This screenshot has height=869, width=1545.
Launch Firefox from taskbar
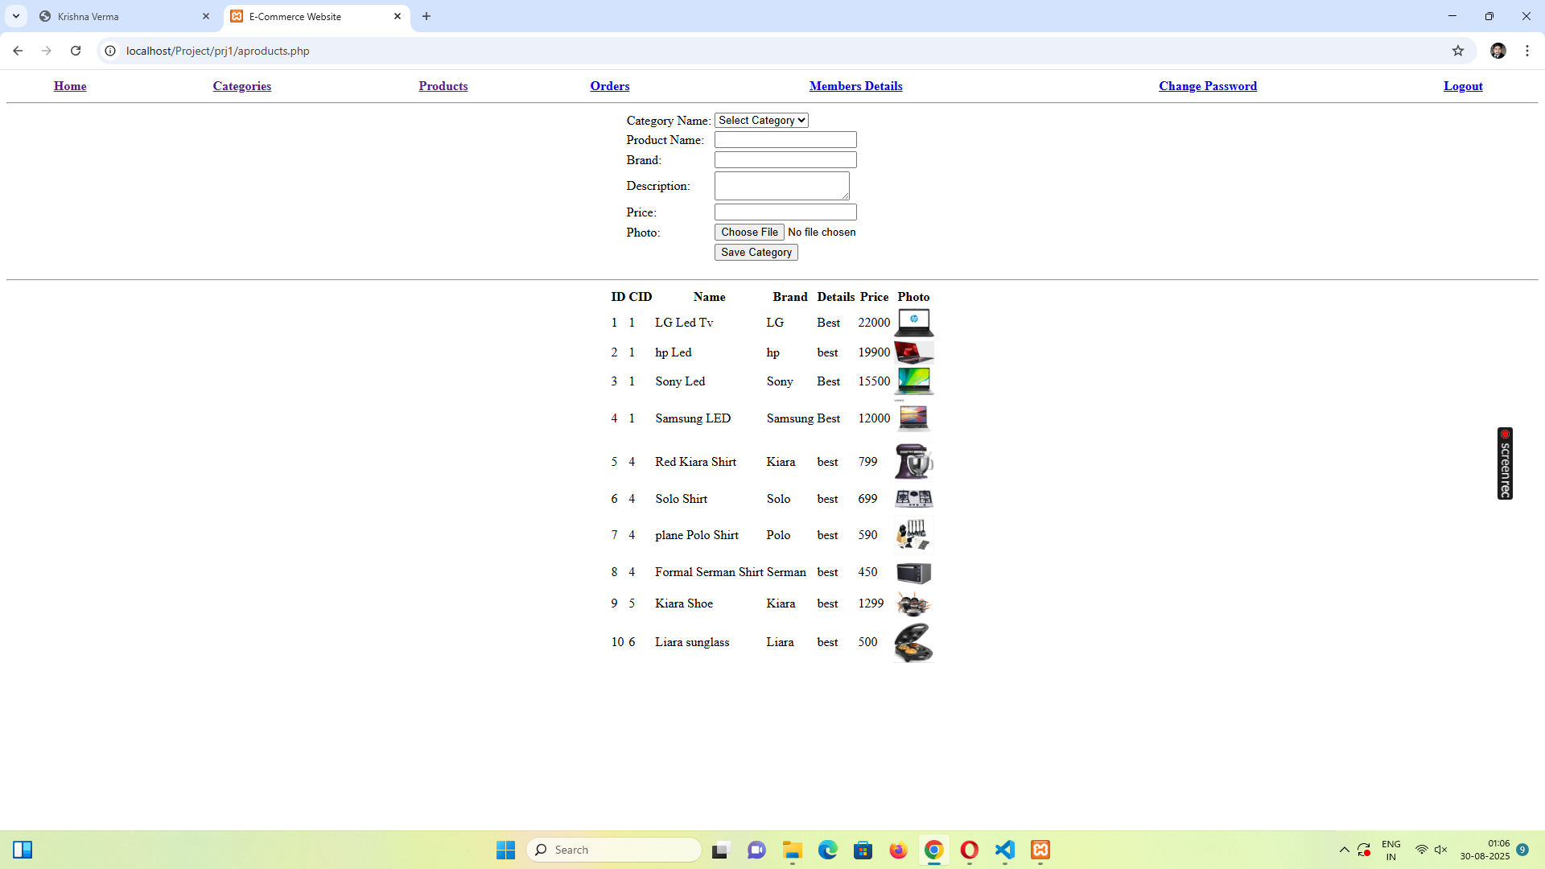[899, 850]
